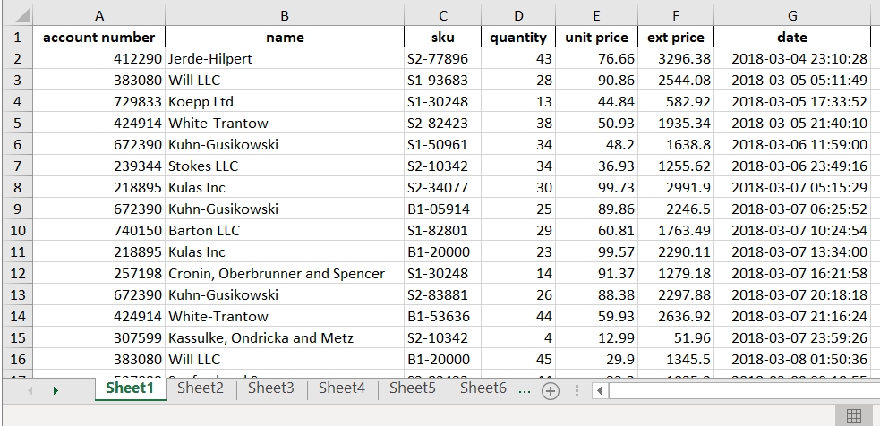Click the previous sheet tab navigation arrow
The image size is (880, 426).
(x=31, y=390)
